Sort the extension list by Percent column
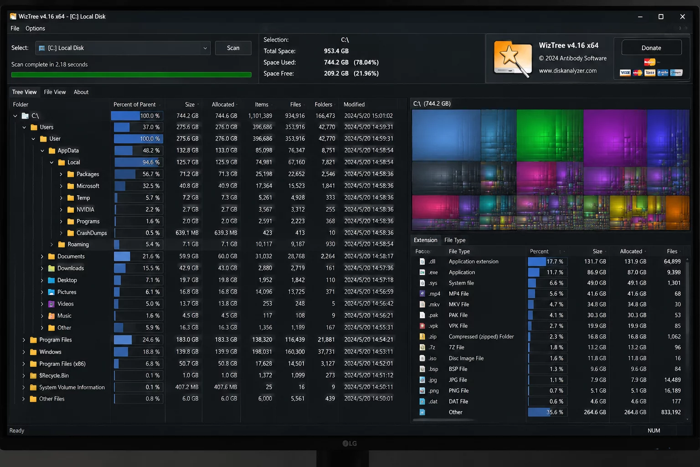Viewport: 700px width, 467px height. (x=540, y=251)
